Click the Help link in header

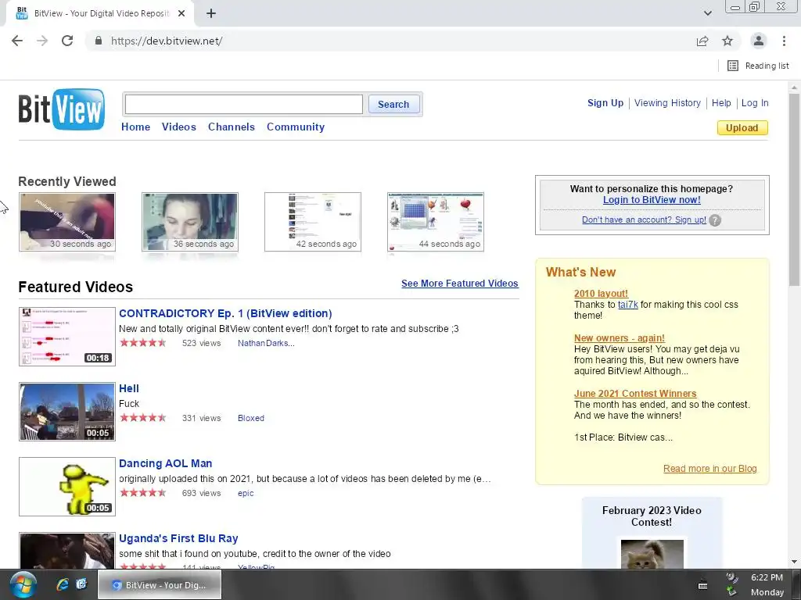point(721,102)
